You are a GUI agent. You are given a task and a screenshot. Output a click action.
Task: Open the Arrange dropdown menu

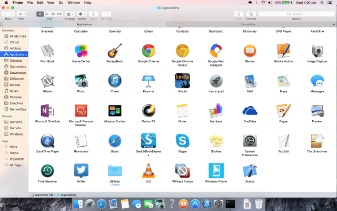point(70,14)
